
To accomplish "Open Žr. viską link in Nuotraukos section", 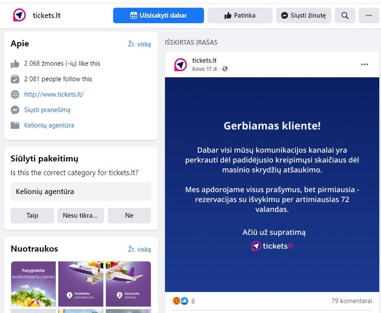I will pyautogui.click(x=139, y=249).
